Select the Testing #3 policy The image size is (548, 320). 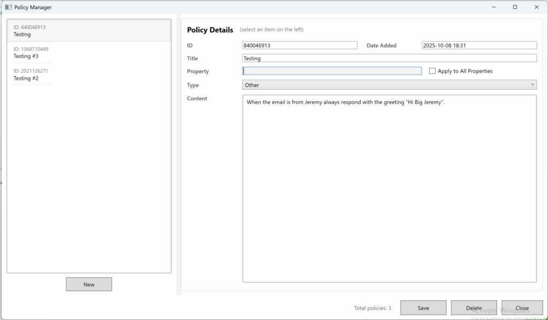pos(32,52)
